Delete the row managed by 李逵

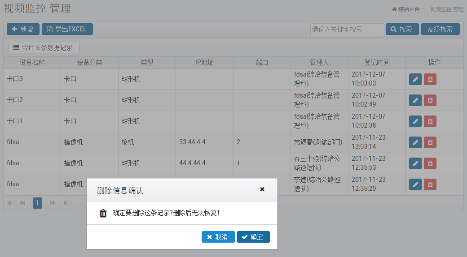coord(430,184)
